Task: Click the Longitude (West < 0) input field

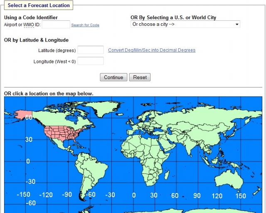Action: coord(91,61)
